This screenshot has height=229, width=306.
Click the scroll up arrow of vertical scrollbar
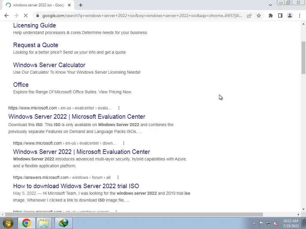(303, 24)
